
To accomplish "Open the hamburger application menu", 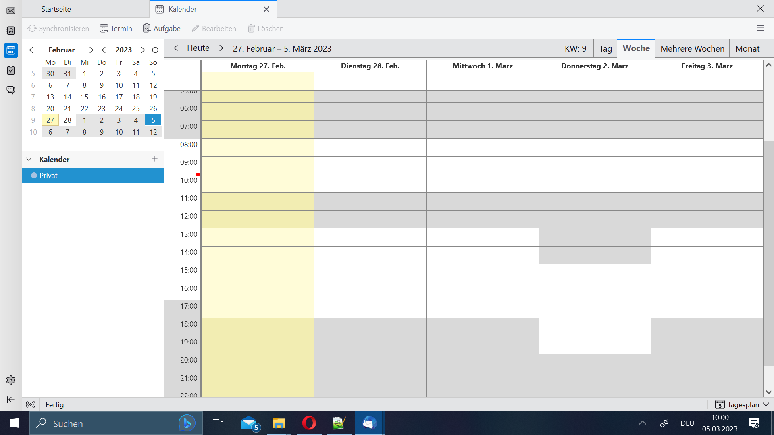I will (x=760, y=28).
